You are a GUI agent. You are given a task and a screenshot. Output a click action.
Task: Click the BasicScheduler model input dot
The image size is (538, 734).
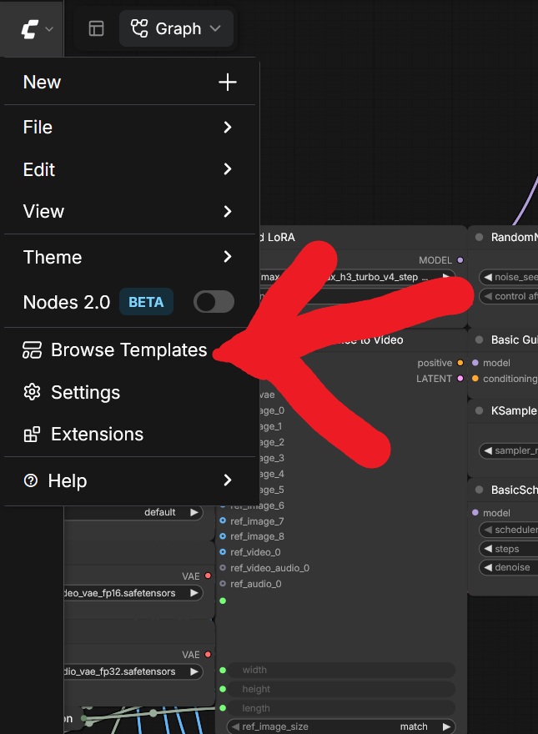click(x=475, y=513)
